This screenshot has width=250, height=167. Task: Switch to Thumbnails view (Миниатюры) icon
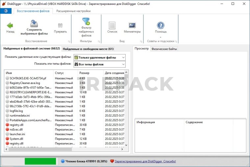coord(132,25)
